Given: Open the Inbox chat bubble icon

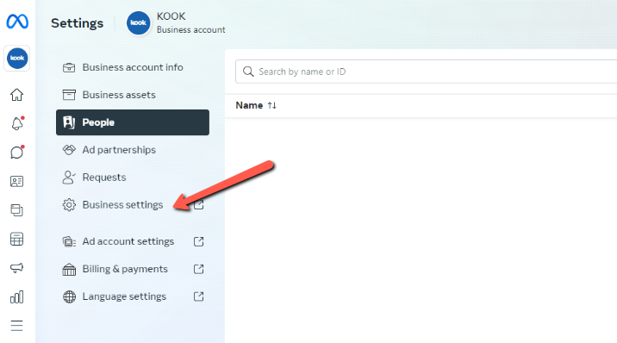Looking at the screenshot, I should (x=17, y=153).
